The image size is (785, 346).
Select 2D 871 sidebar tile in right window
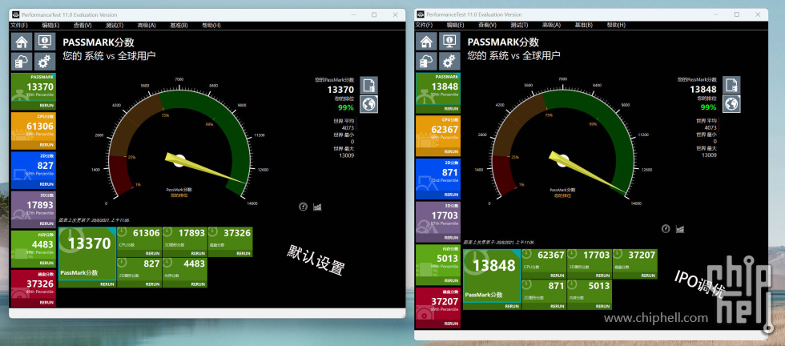[438, 179]
